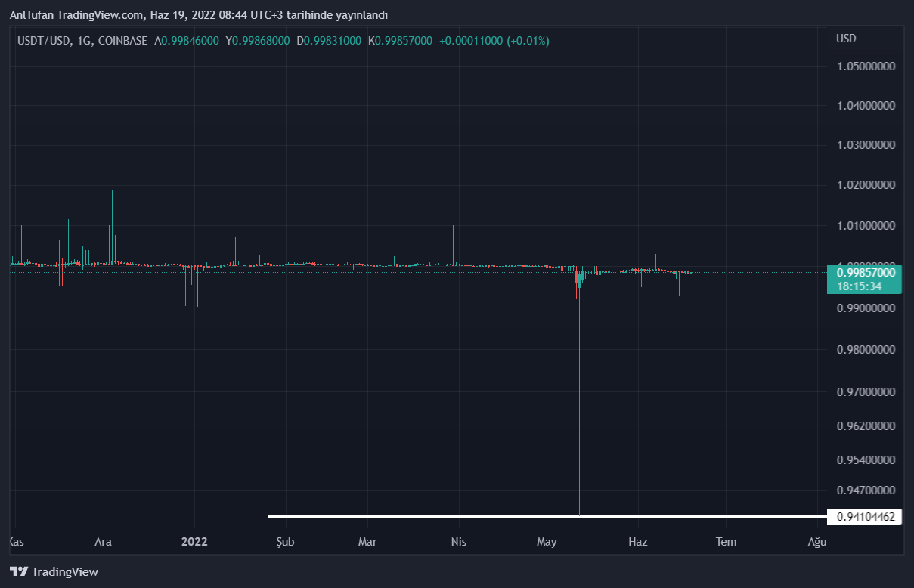
Task: Click the 2022 label on time axis
Action: click(x=194, y=542)
